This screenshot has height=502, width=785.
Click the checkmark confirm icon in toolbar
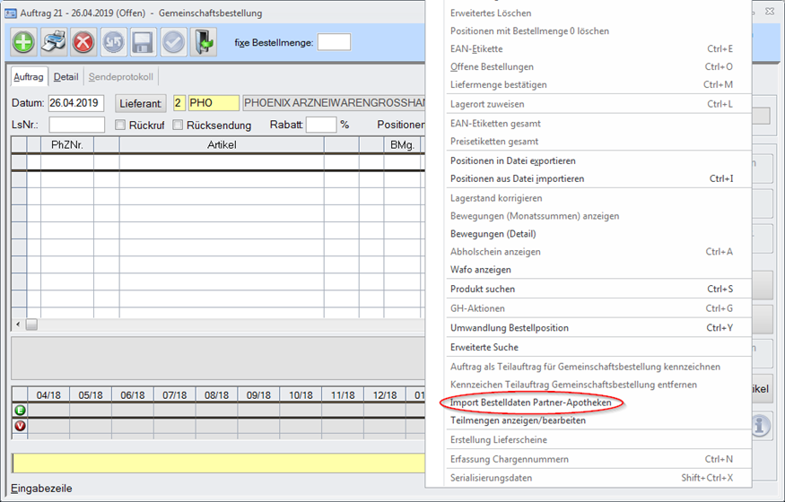point(174,42)
